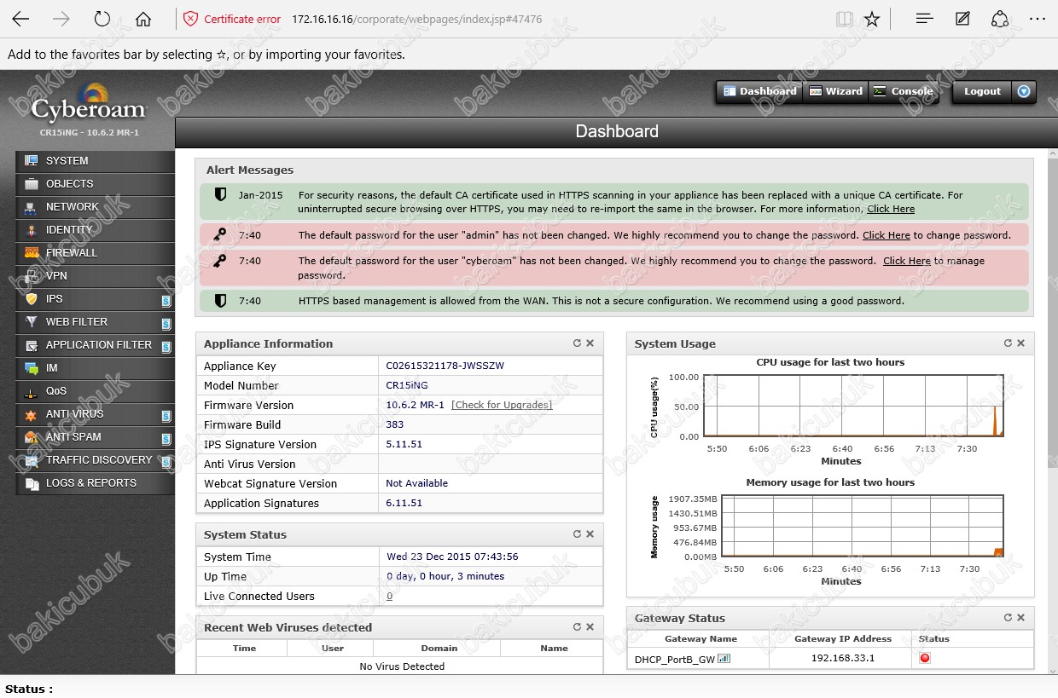
Task: Refresh the System Usage panel
Action: click(x=1008, y=343)
